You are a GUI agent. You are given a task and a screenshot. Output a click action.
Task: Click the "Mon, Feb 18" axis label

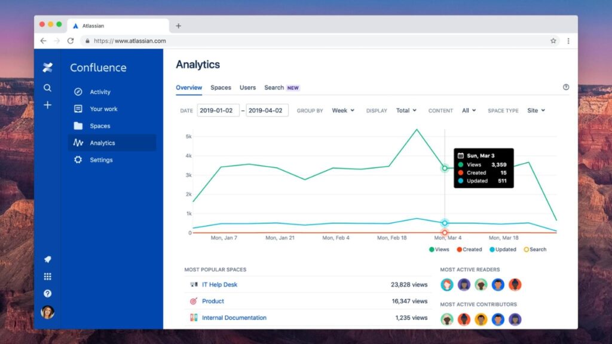(x=391, y=238)
